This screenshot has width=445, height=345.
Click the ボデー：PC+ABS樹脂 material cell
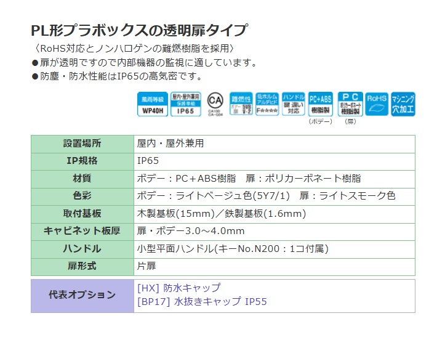(x=275, y=179)
